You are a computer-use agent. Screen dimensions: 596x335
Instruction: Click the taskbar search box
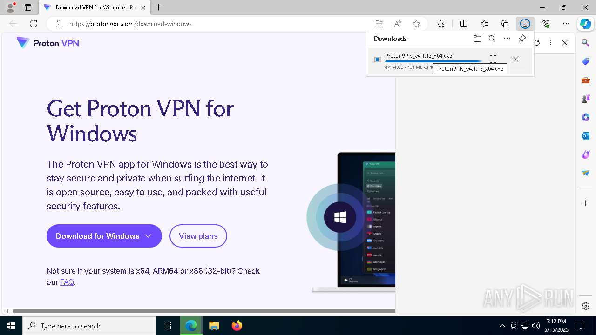(x=89, y=326)
